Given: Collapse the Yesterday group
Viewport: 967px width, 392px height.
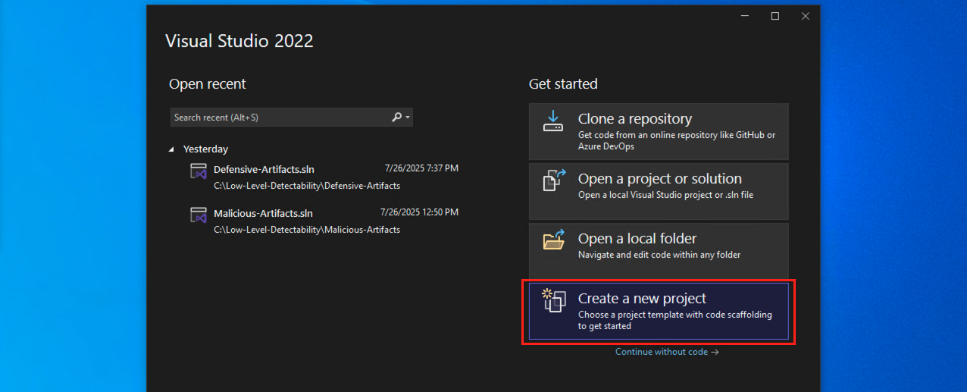Looking at the screenshot, I should [171, 149].
